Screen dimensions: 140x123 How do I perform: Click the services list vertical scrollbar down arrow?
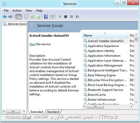136,102
